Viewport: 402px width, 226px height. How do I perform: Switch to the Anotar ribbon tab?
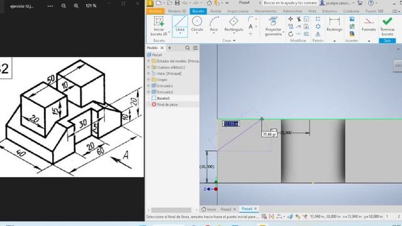(x=215, y=11)
